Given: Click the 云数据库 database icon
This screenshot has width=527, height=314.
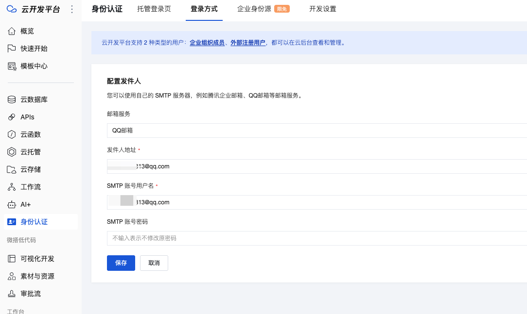Looking at the screenshot, I should pos(12,99).
